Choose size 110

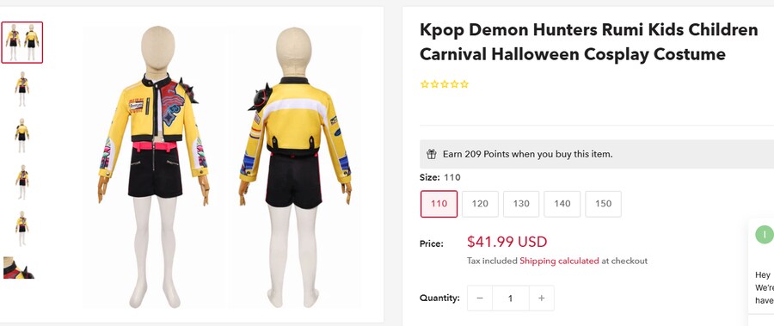[439, 204]
